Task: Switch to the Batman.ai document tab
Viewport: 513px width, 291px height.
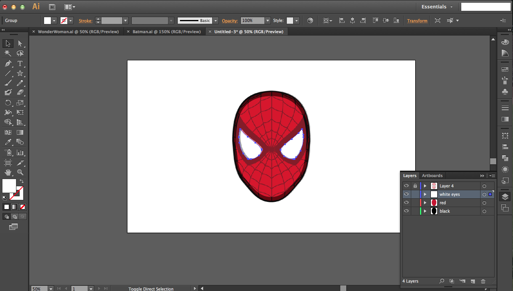Action: pyautogui.click(x=166, y=32)
